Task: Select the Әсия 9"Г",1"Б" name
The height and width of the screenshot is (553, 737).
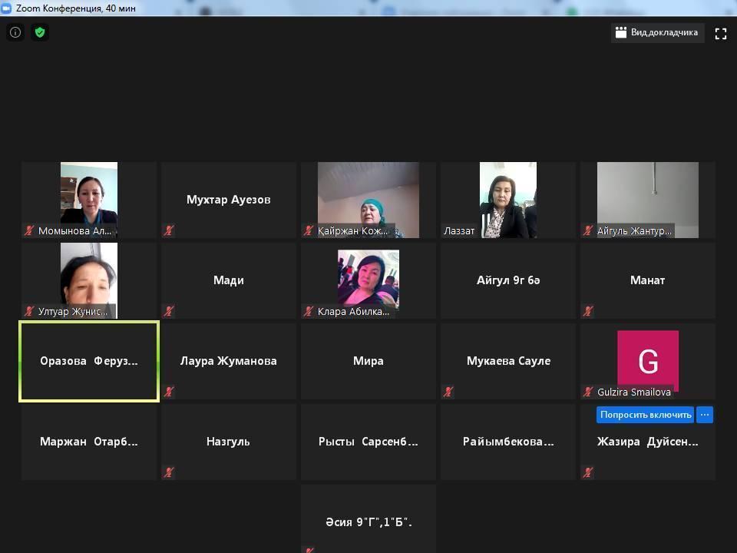Action: click(368, 522)
